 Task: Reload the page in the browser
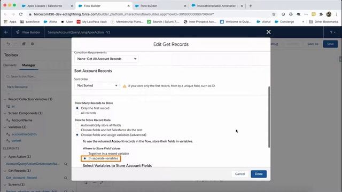click(x=21, y=14)
